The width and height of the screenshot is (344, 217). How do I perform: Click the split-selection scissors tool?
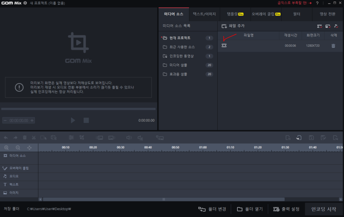[54, 138]
